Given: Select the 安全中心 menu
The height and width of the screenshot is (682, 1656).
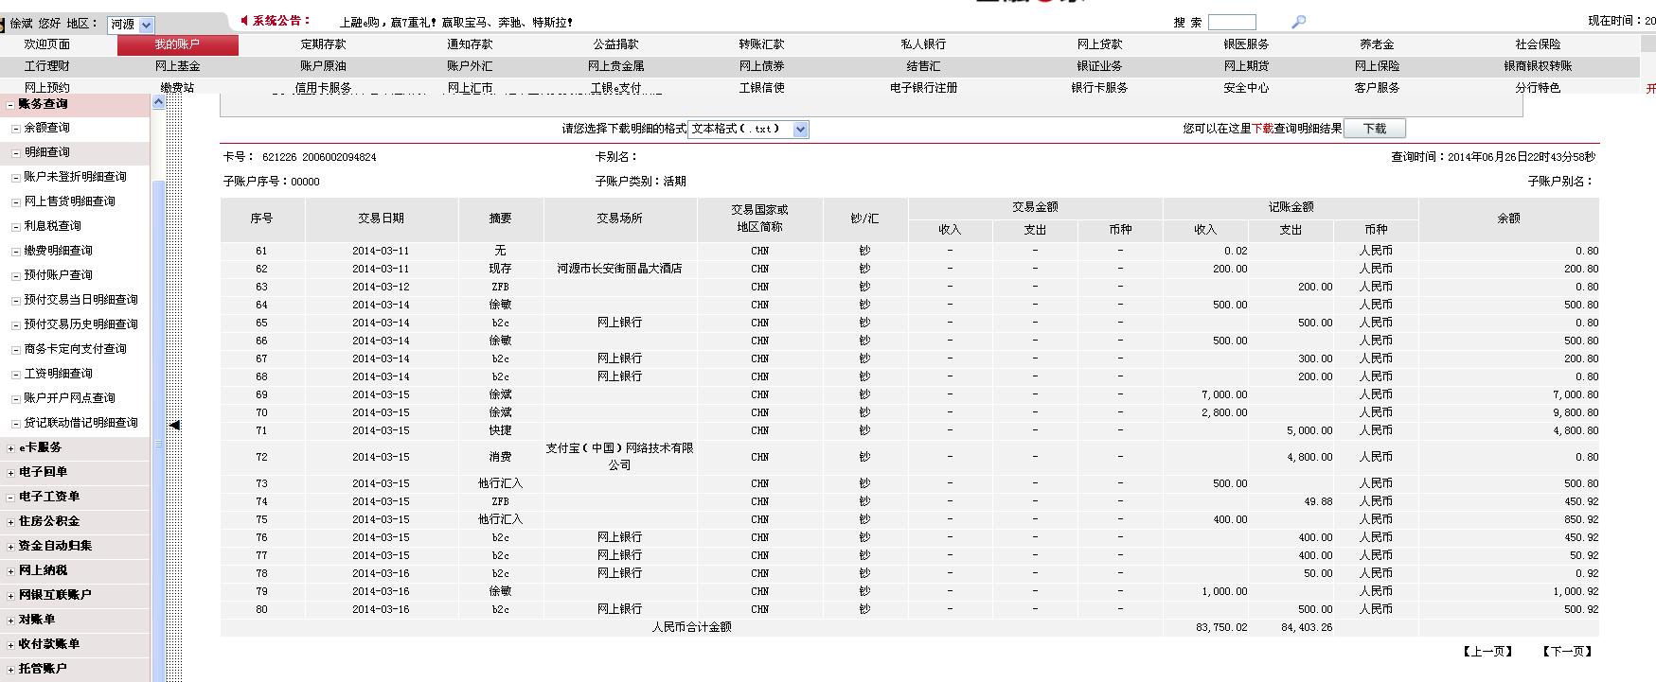Looking at the screenshot, I should [1246, 88].
